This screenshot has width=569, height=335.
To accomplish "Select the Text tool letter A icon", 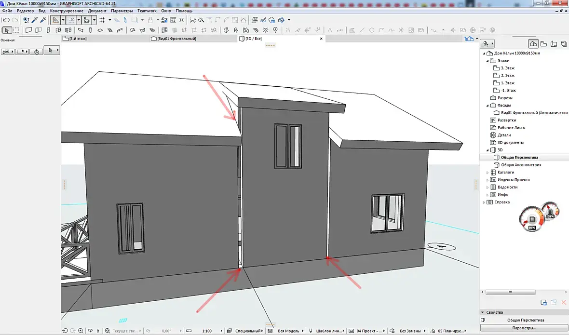I will [x=330, y=30].
